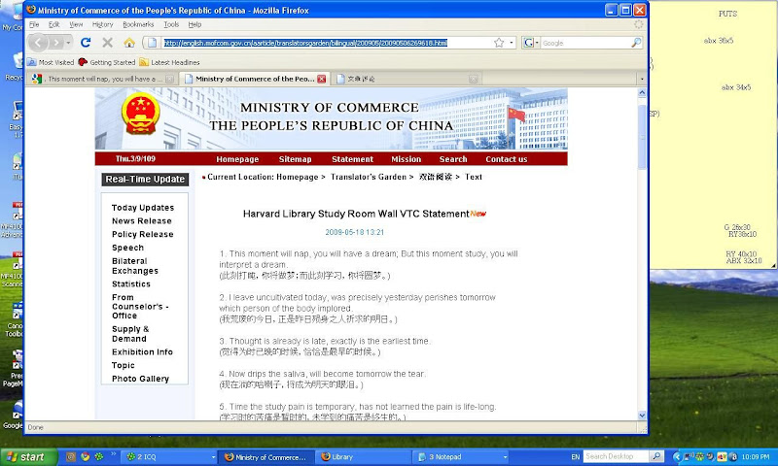Open the Google search engine selector icon

530,43
